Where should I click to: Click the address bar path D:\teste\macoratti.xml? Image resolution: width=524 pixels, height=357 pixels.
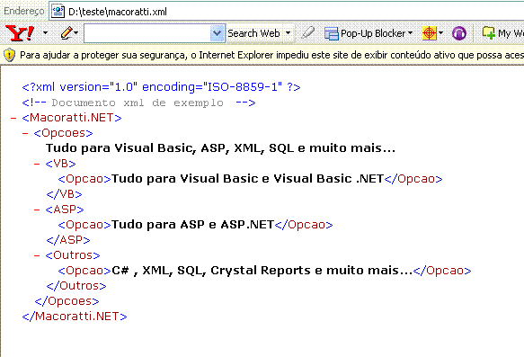118,12
